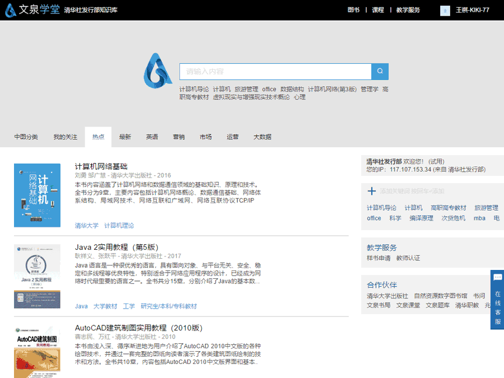
Task: Click sidebar keyword 科学
Action: coord(395,218)
